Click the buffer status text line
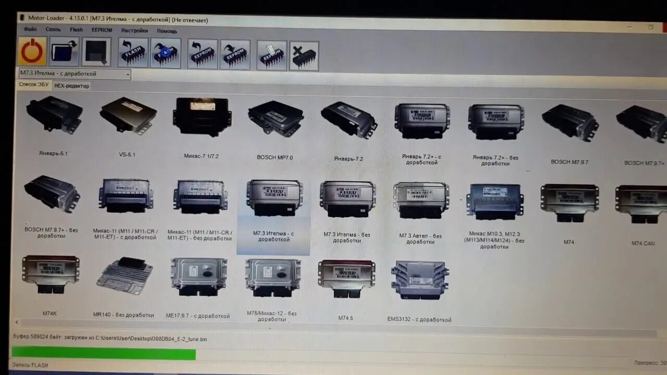This screenshot has height=375, width=667. tap(110, 339)
